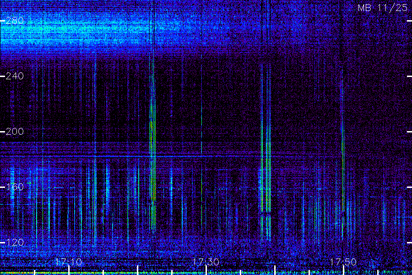Click the 240 frequency axis label

15,76
